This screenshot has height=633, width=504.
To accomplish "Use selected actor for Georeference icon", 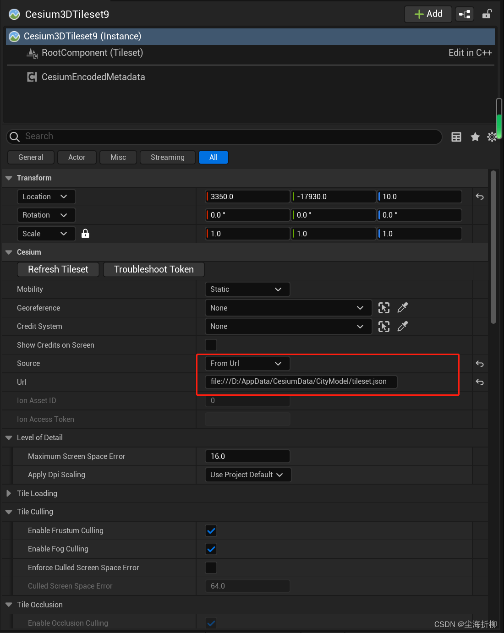I will (x=384, y=308).
